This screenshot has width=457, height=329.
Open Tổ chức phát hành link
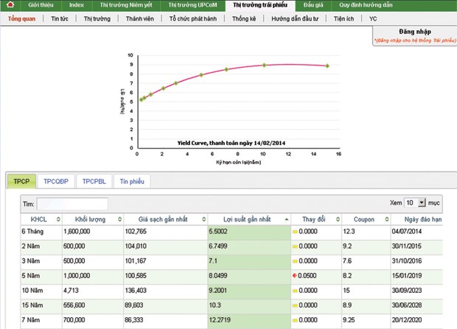click(x=192, y=18)
